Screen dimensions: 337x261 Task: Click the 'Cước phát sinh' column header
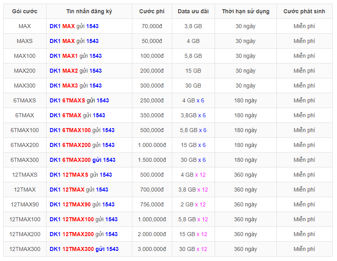click(305, 11)
